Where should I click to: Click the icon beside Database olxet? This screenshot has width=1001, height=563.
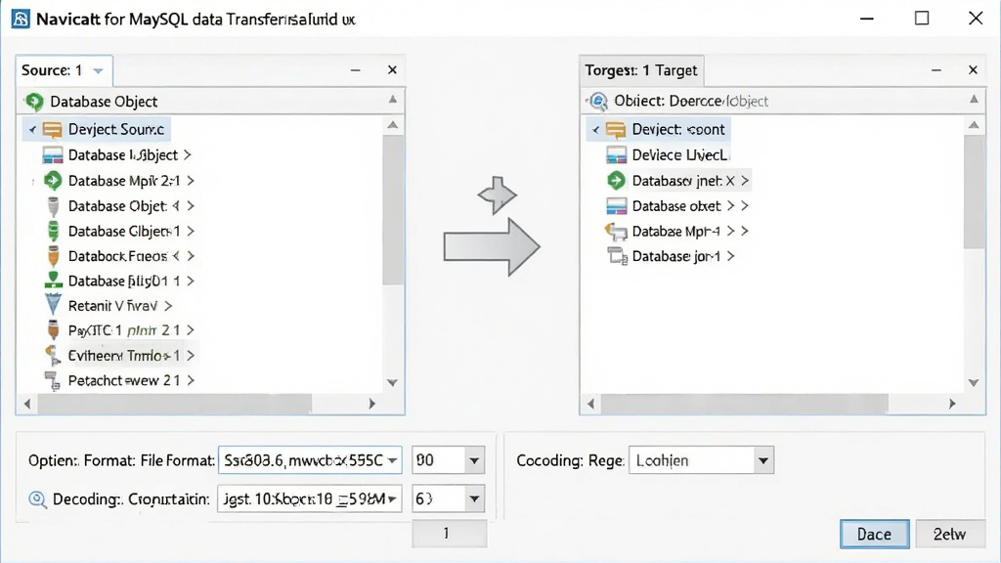[616, 206]
